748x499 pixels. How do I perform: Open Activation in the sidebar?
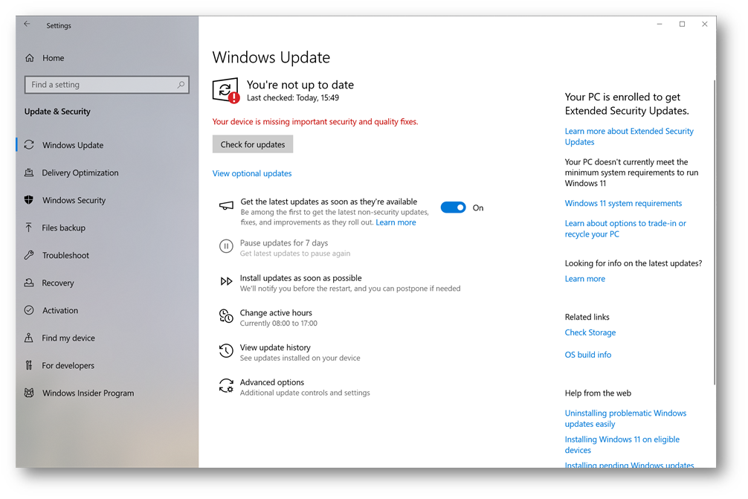click(60, 311)
